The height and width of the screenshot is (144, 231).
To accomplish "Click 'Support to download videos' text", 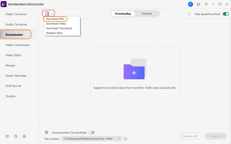I will [x=135, y=88].
